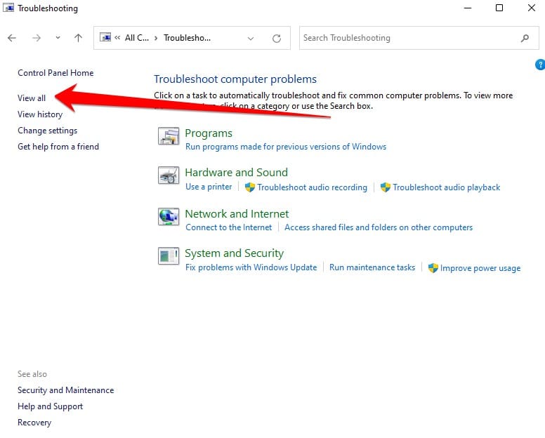Open Security and Maintenance under See also
Image resolution: width=545 pixels, height=438 pixels.
coord(66,390)
